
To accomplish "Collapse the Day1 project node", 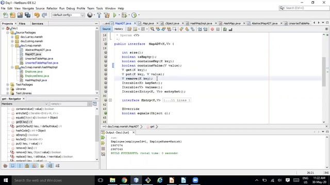I will (x=3, y=28).
